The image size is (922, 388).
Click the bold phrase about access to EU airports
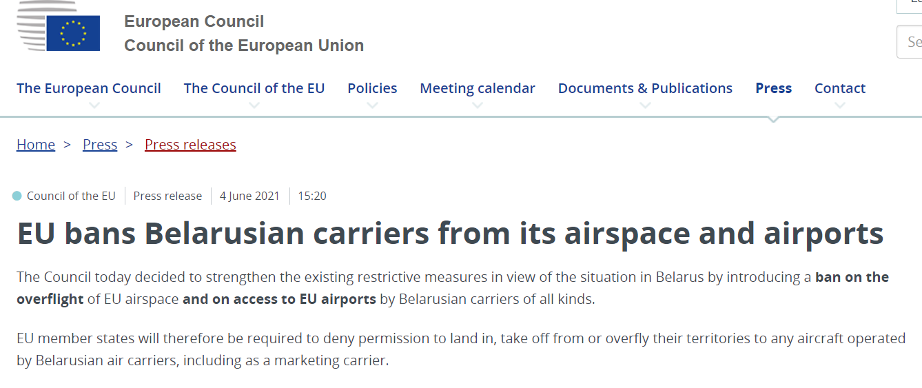279,299
